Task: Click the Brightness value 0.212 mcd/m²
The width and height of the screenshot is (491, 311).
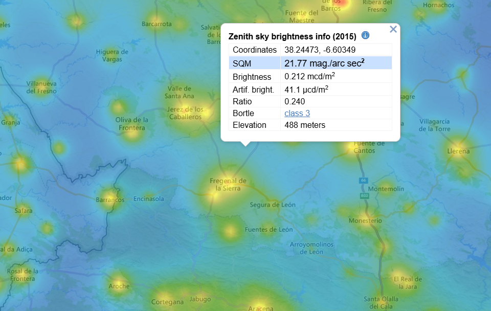Action: click(310, 76)
